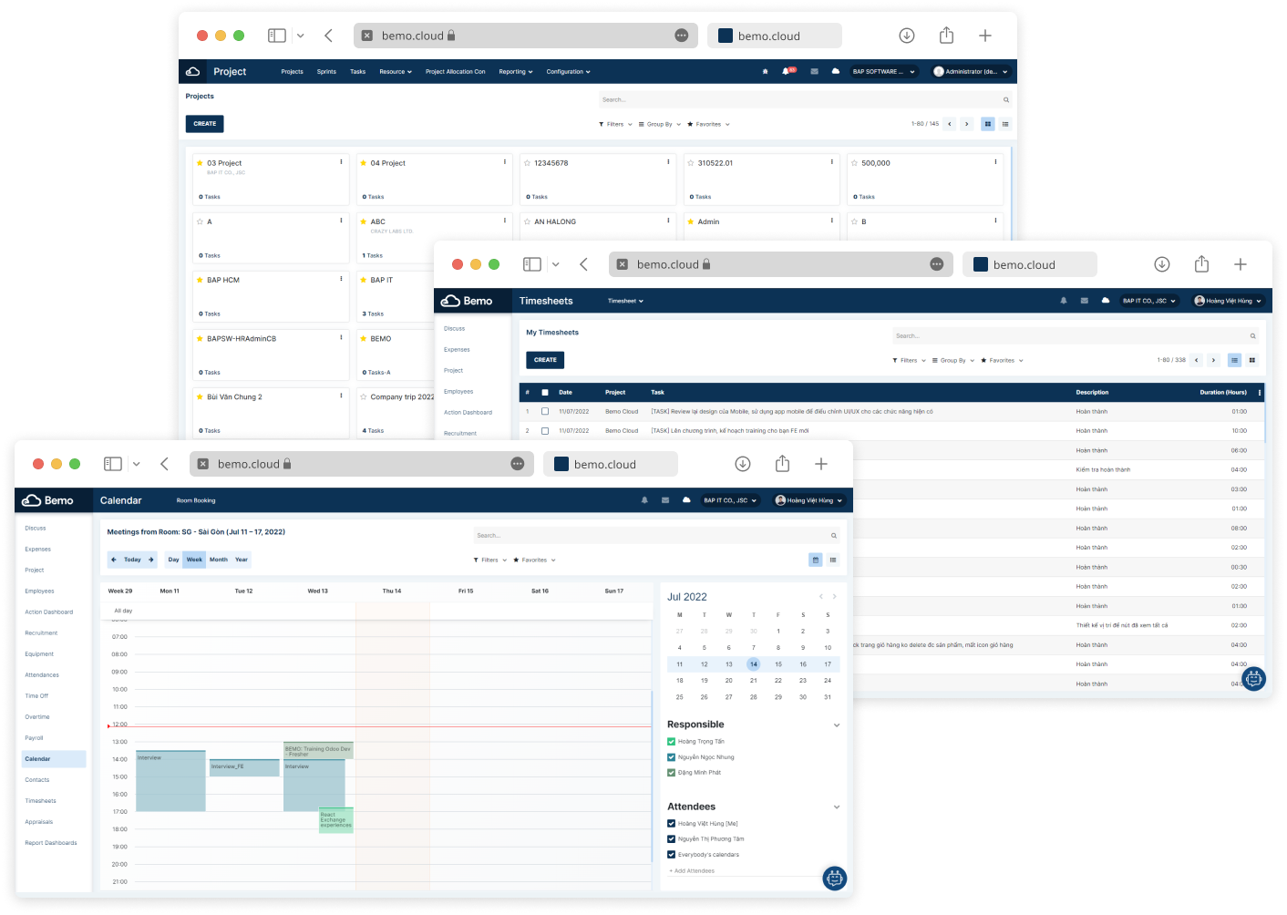Uncheck Nguyễn Thị Phương Tâm attendee
The image size is (1287, 915).
click(672, 839)
